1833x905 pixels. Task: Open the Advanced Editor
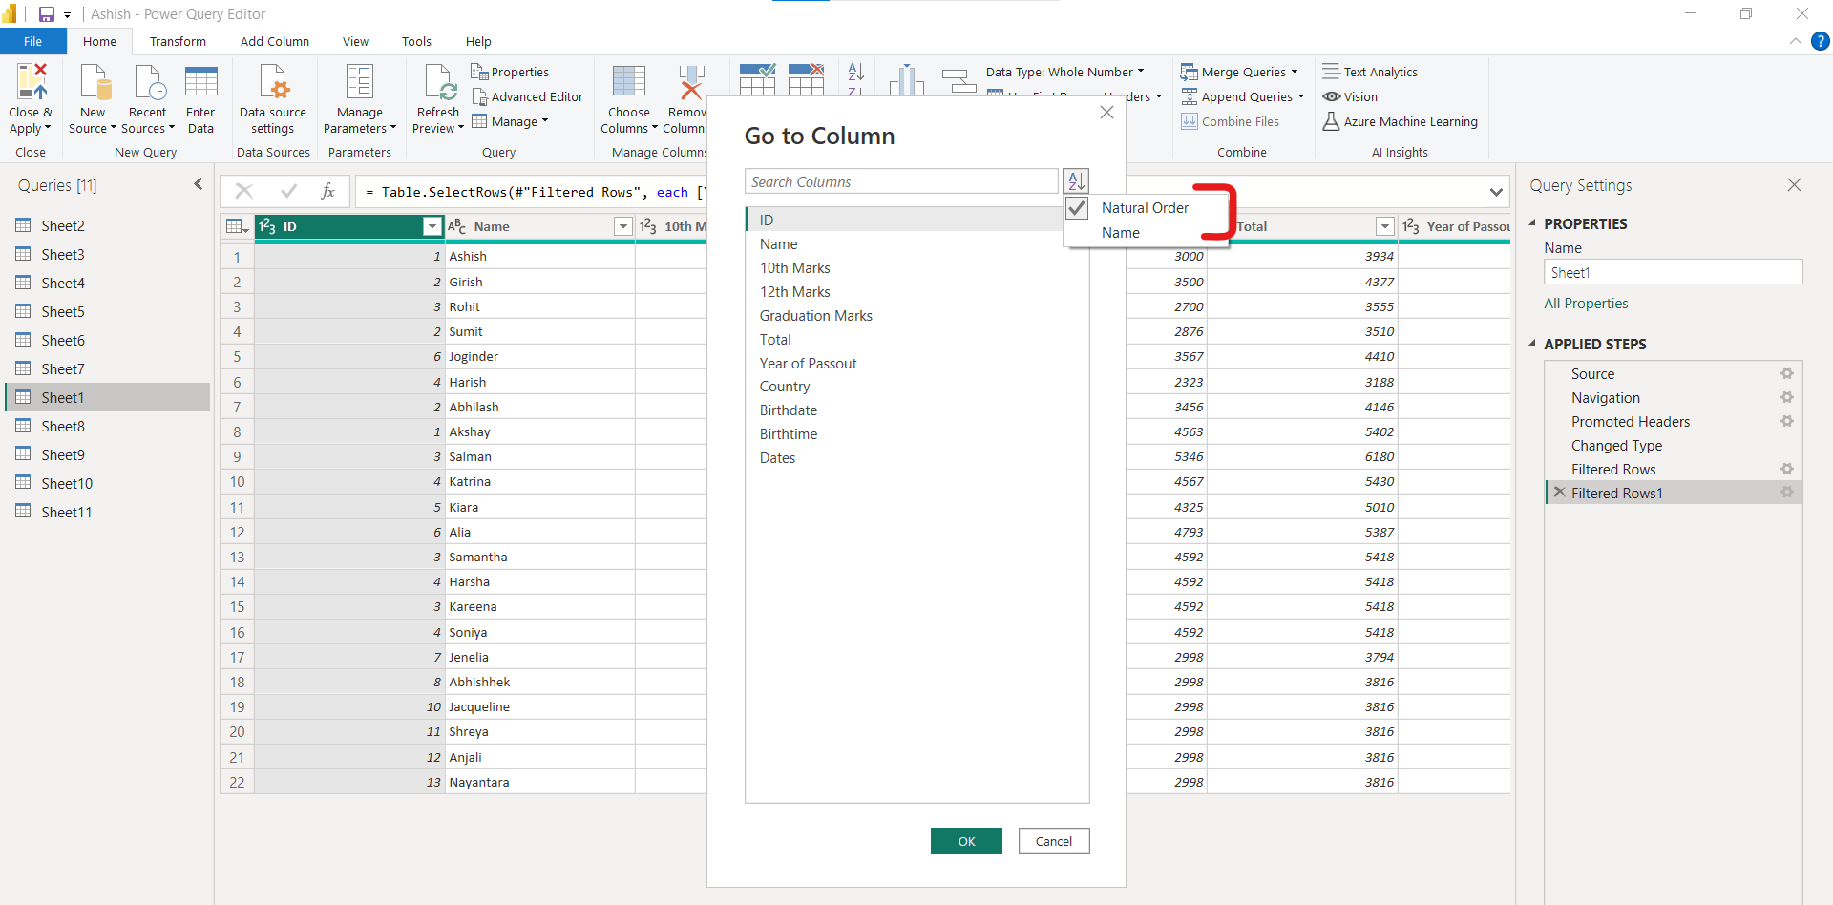pos(527,96)
